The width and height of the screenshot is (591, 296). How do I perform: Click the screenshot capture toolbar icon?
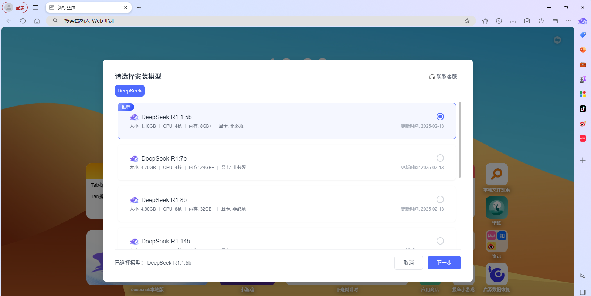point(527,21)
